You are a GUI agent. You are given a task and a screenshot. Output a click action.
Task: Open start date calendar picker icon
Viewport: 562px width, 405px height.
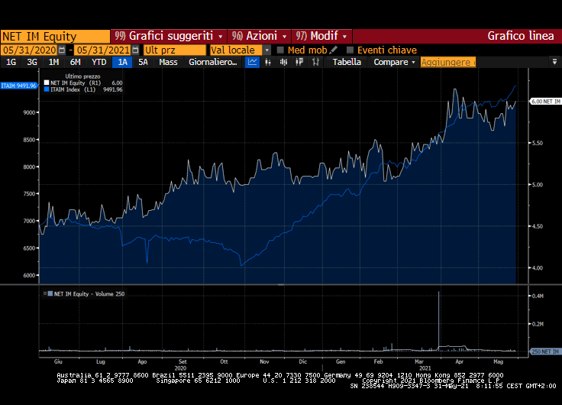[x=62, y=50]
